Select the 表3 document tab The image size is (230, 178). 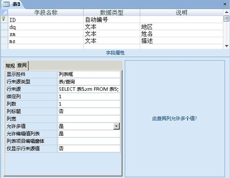click(x=13, y=4)
